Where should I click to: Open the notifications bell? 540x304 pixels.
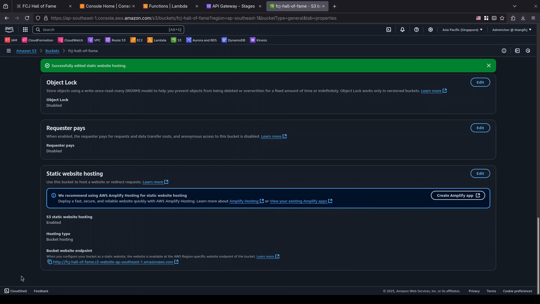[402, 30]
